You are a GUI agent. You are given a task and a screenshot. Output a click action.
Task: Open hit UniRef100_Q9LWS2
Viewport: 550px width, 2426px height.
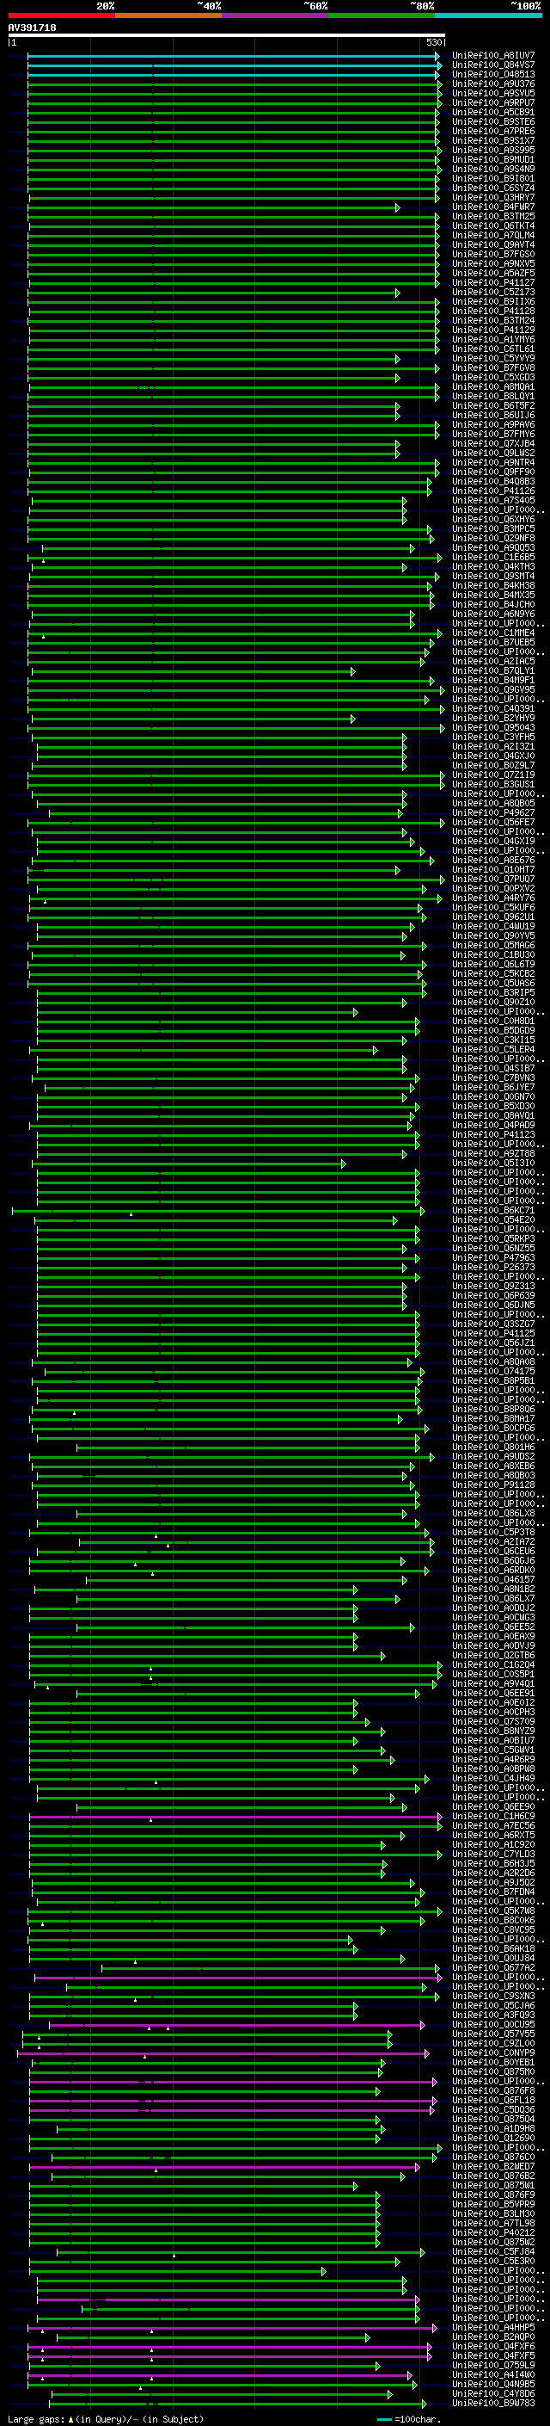(492, 453)
